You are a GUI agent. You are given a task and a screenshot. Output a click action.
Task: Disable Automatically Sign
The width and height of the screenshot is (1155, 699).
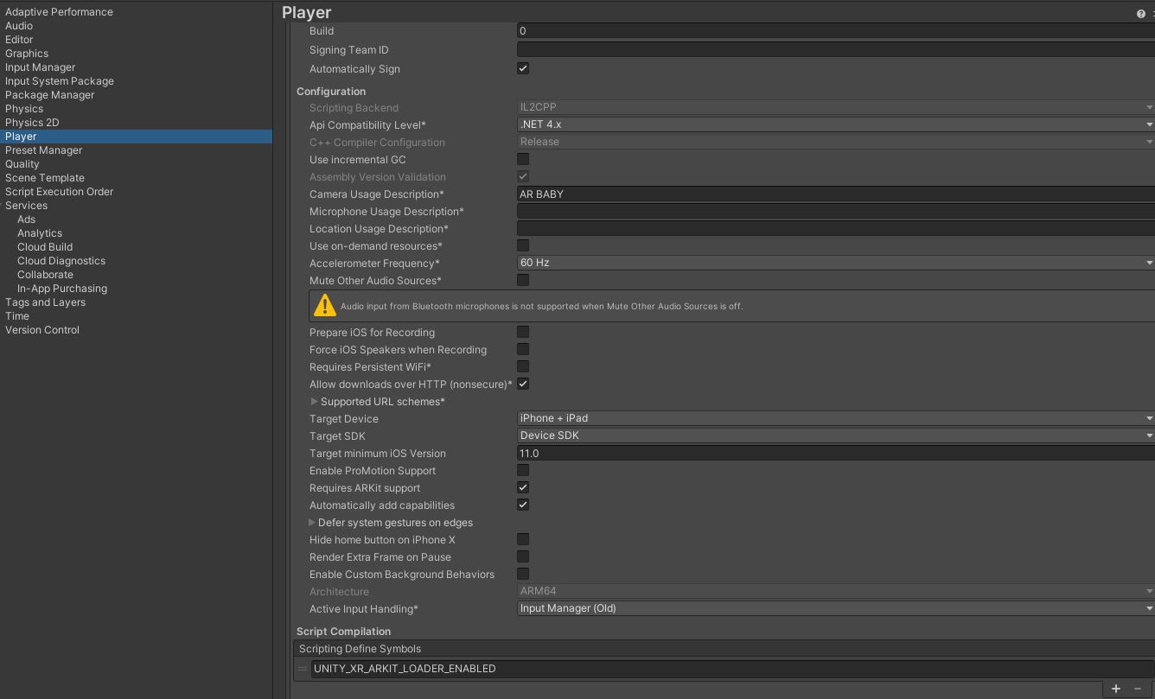[x=522, y=67]
